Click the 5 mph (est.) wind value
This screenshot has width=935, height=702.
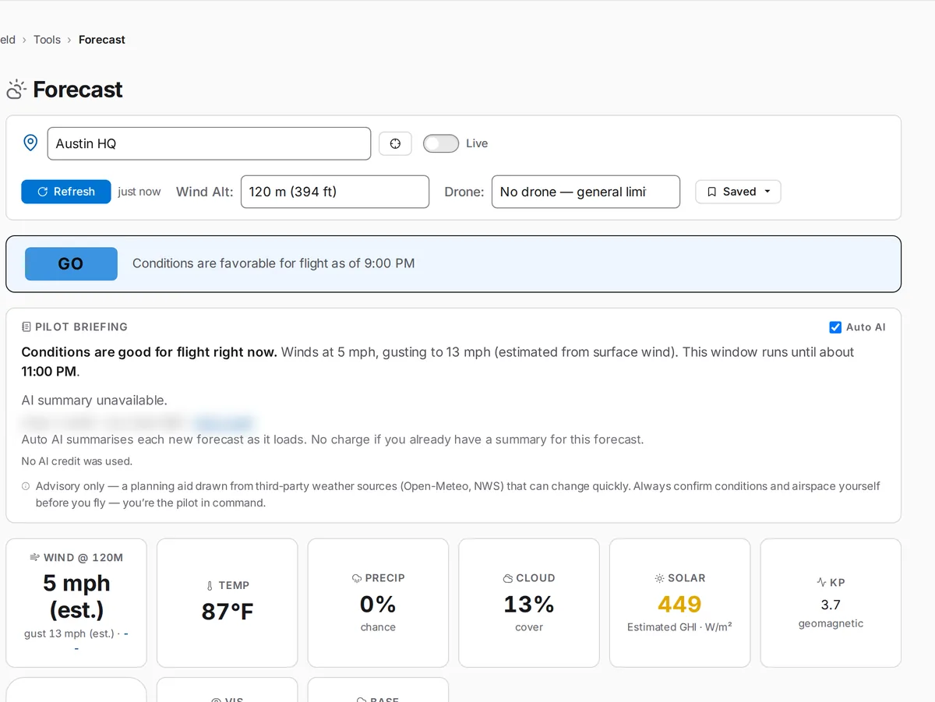[x=76, y=596]
